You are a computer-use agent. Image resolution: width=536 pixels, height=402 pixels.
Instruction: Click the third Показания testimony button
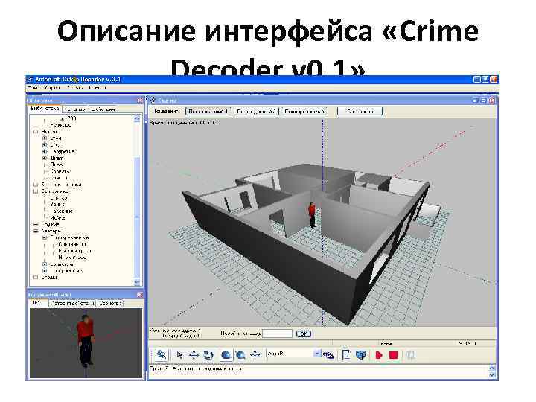click(x=304, y=112)
